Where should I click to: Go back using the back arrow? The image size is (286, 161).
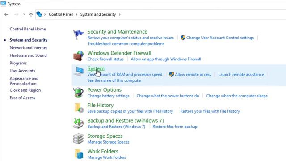click(x=6, y=14)
